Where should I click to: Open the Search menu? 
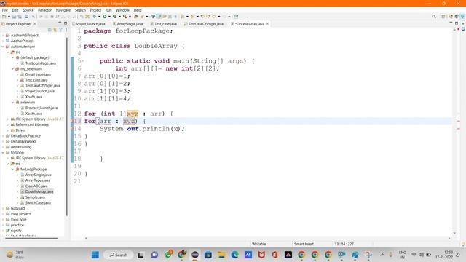80,10
